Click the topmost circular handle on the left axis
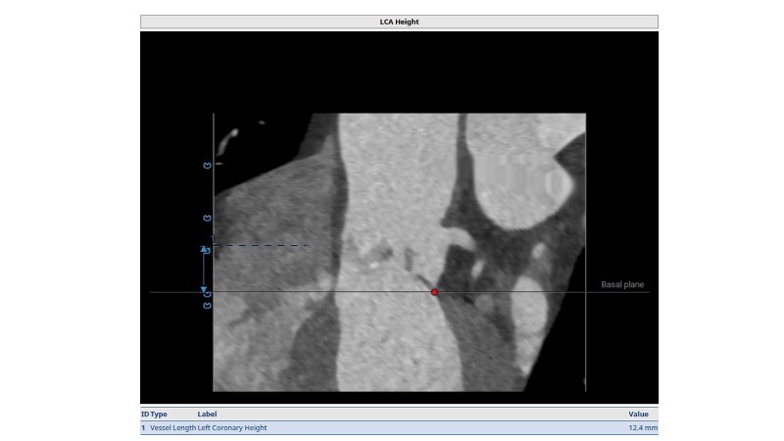The image size is (784, 441). coord(207,166)
